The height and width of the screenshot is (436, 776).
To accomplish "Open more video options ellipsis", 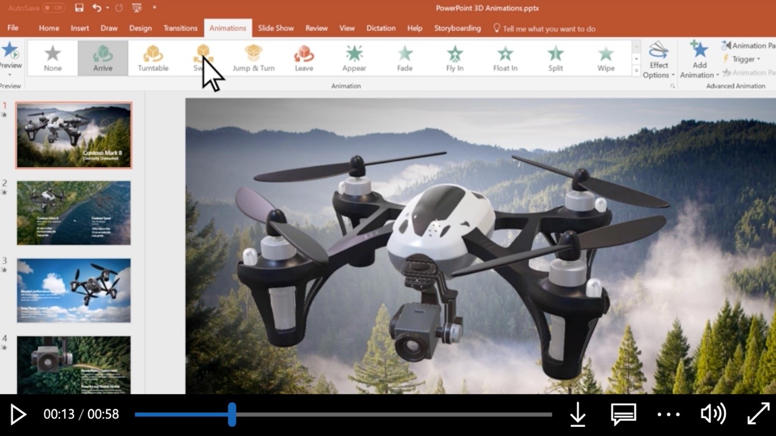I will click(669, 415).
